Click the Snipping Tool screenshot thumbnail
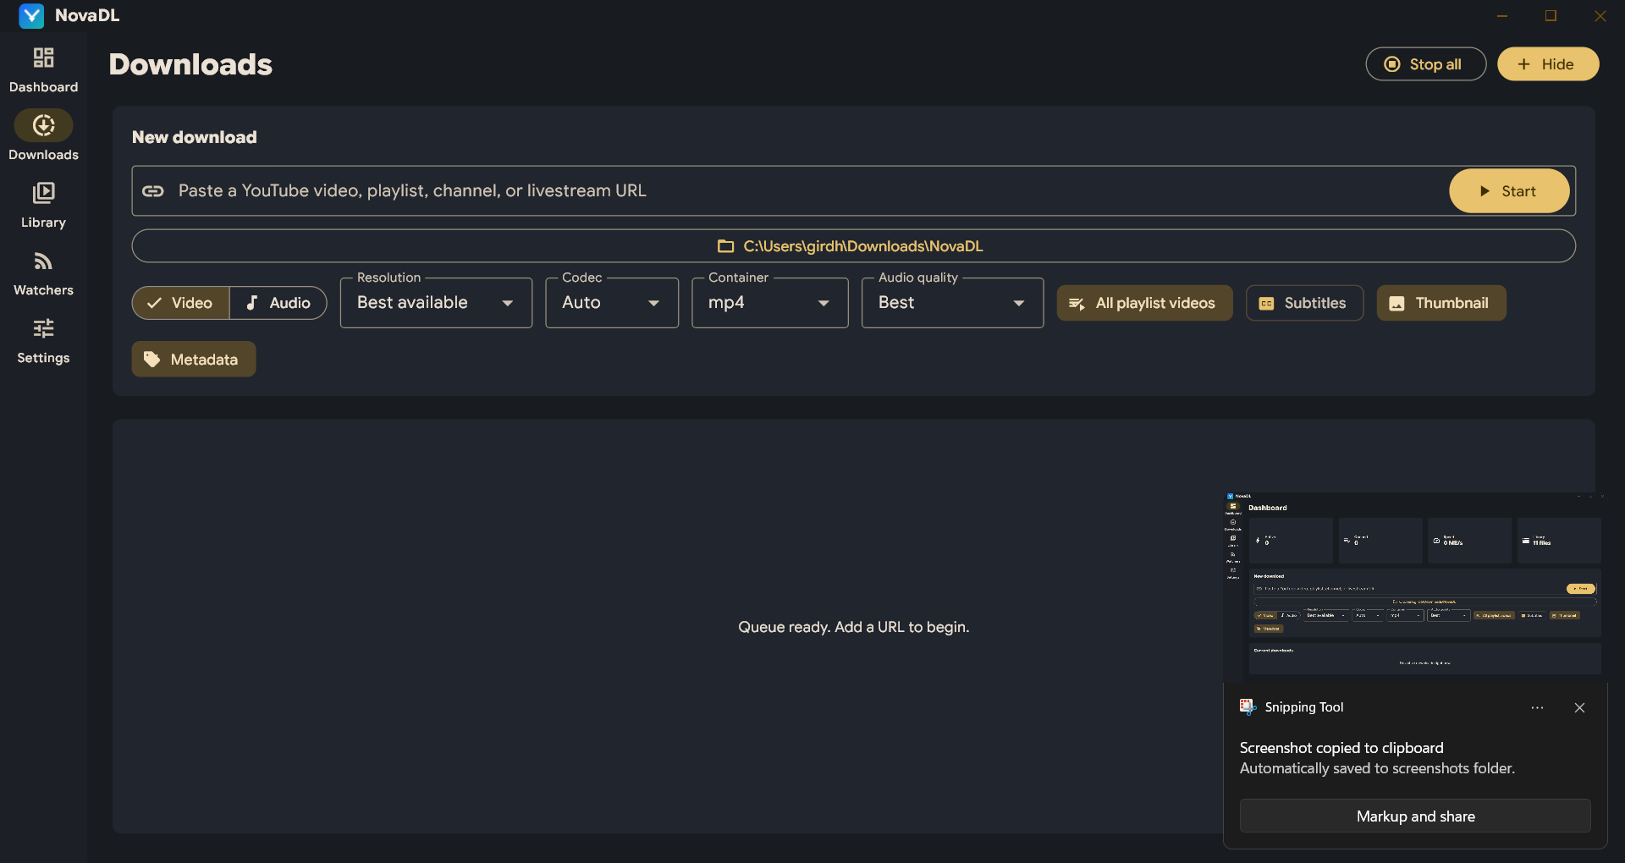Viewport: 1625px width, 863px height. click(1414, 586)
